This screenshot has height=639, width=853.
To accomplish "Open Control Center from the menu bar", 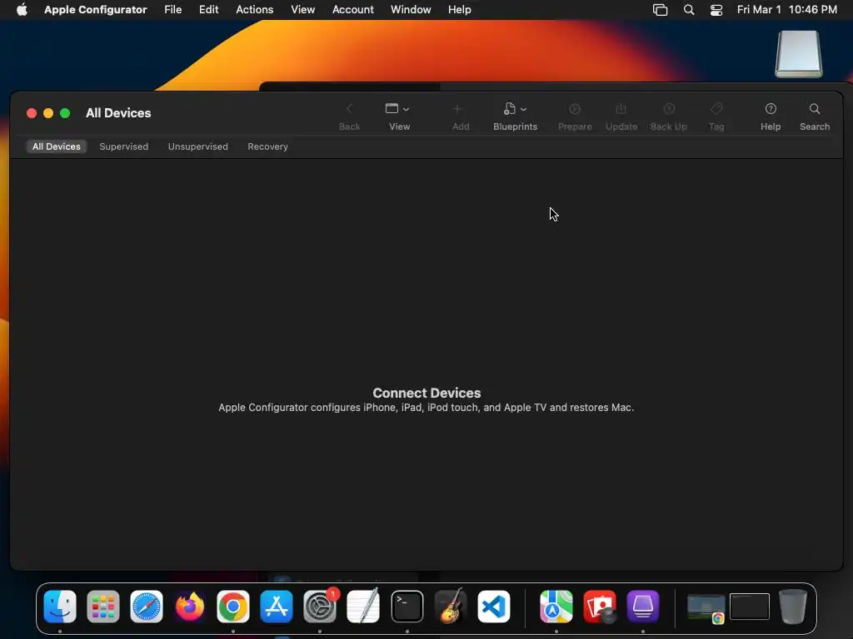I will (x=716, y=10).
